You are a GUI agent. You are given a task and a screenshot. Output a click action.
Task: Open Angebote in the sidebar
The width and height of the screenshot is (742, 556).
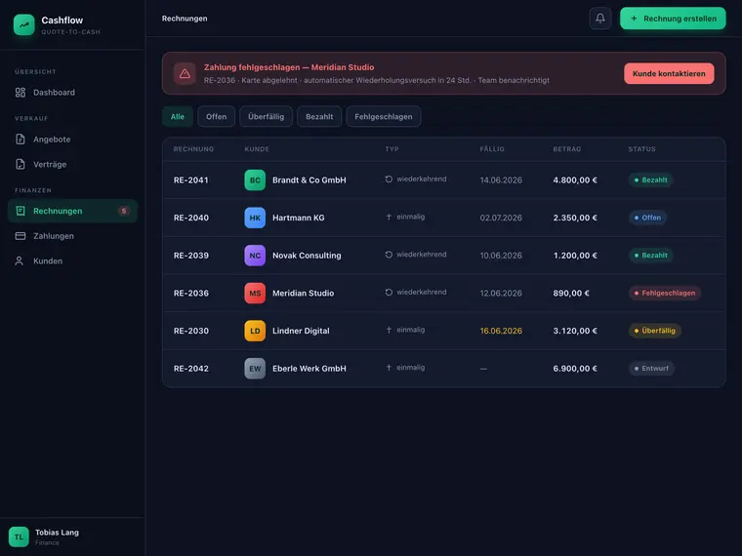point(72,139)
